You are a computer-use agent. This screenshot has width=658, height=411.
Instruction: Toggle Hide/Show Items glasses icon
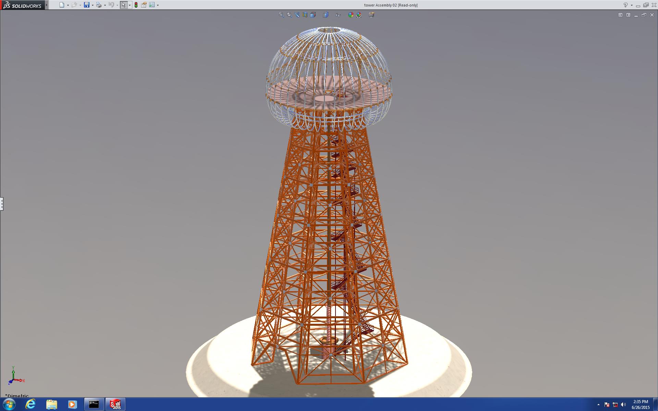(338, 15)
